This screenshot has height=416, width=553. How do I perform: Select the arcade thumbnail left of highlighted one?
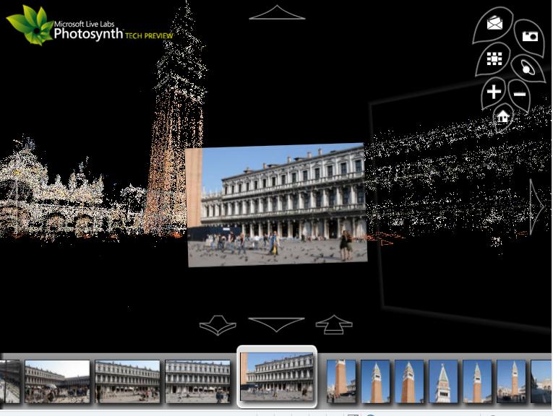[x=197, y=381]
